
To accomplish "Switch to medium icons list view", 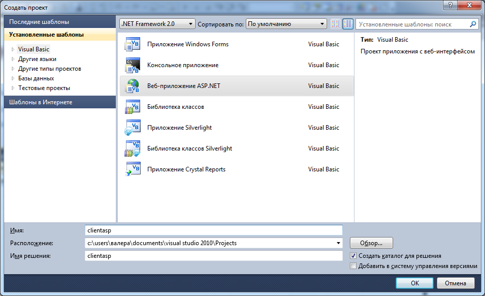I will click(348, 24).
